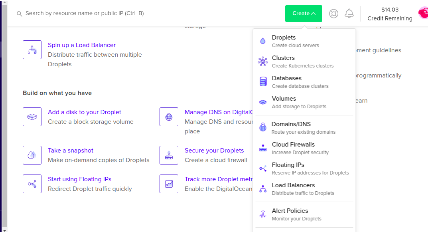Click the Manage DNS globe icon tile
Screen dimensions: 428x232
(x=169, y=117)
